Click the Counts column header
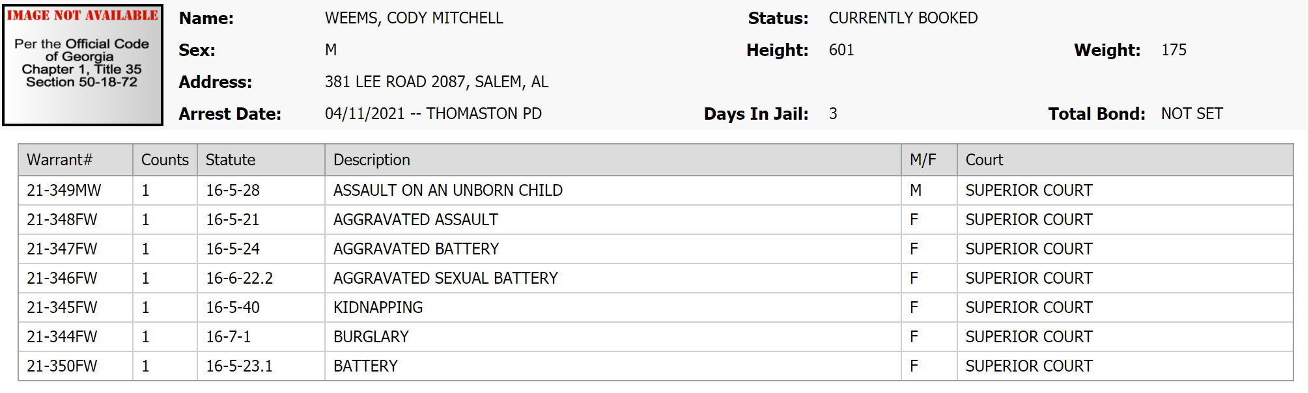Viewport: 1309px width, 393px height. [x=165, y=160]
